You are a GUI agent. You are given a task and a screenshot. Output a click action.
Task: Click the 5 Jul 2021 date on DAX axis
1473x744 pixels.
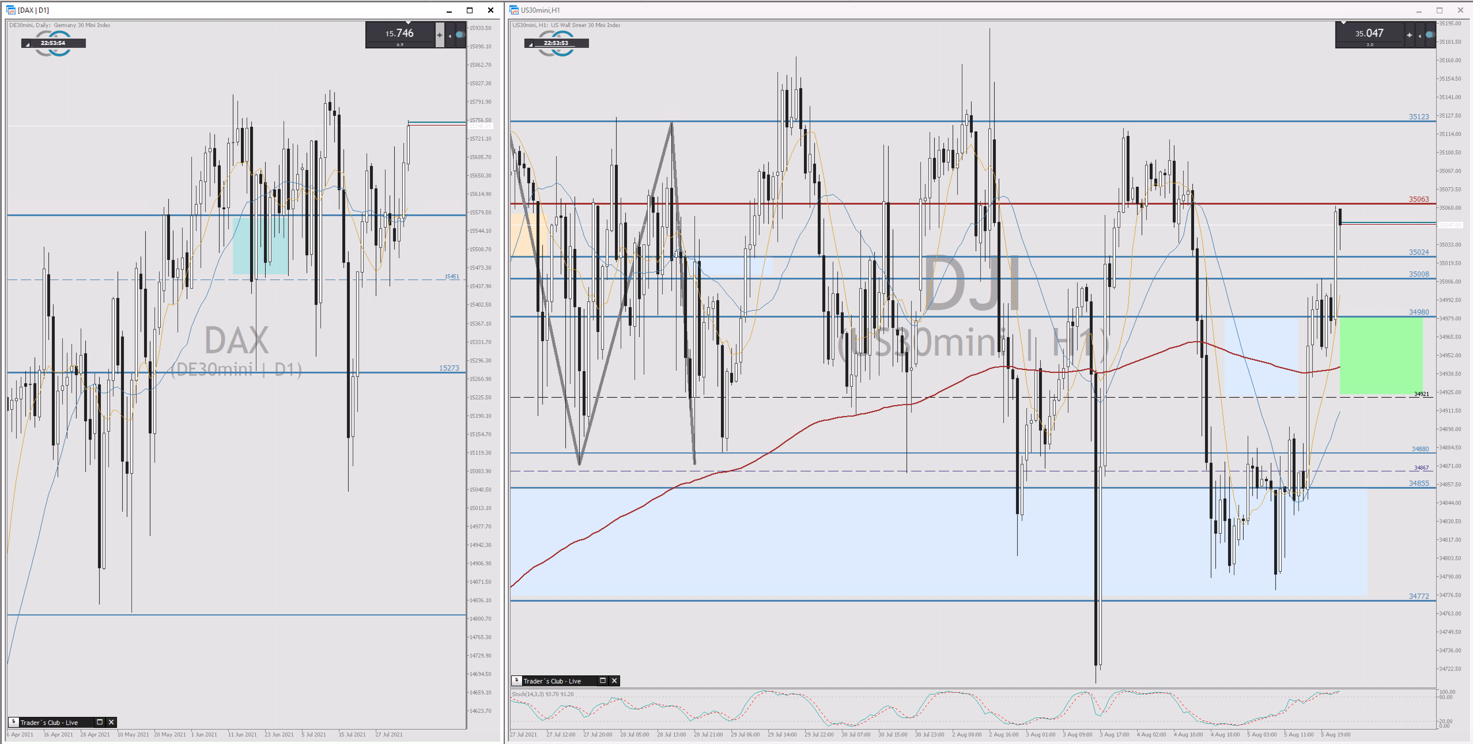[x=313, y=734]
